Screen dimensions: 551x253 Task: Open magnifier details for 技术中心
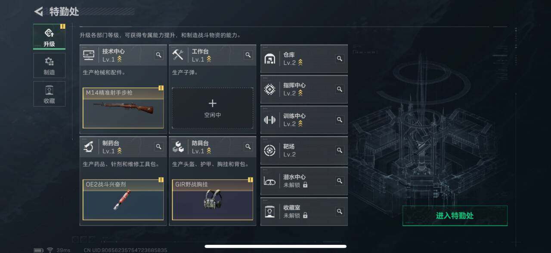(x=159, y=55)
